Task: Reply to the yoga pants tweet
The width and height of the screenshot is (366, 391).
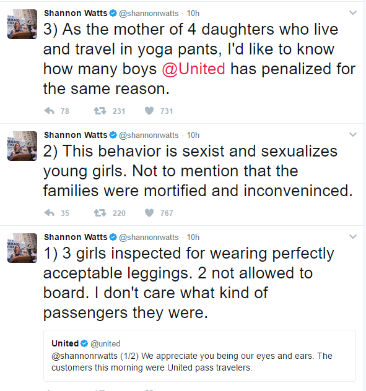Action: tap(50, 111)
